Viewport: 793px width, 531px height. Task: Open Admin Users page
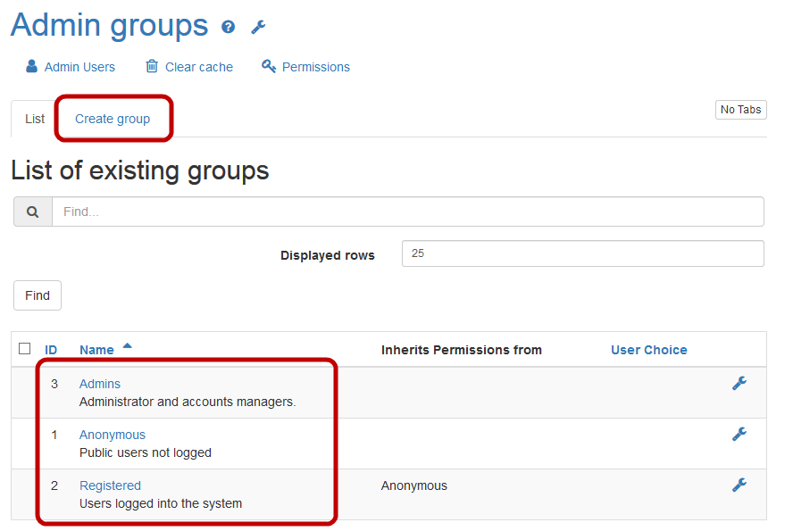click(x=71, y=67)
